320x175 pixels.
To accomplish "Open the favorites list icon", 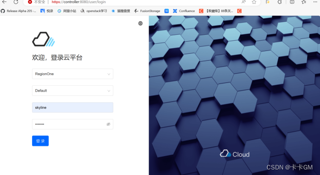I will point(304,2).
